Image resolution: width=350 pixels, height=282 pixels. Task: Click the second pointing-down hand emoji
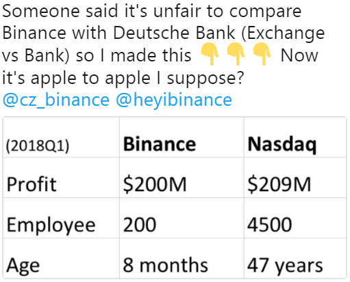pos(236,54)
